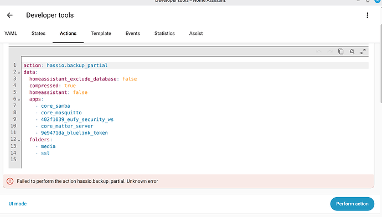This screenshot has width=382, height=217.
Task: Switch to the YAML tab
Action: coord(11,34)
